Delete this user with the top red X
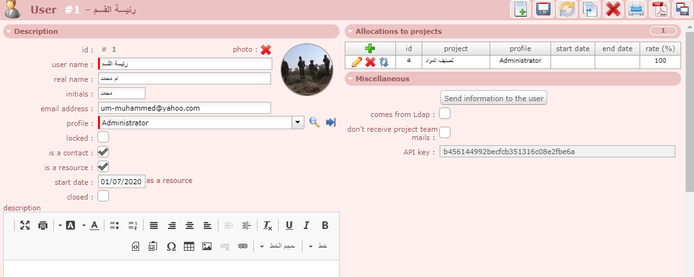694x277 pixels. [613, 10]
